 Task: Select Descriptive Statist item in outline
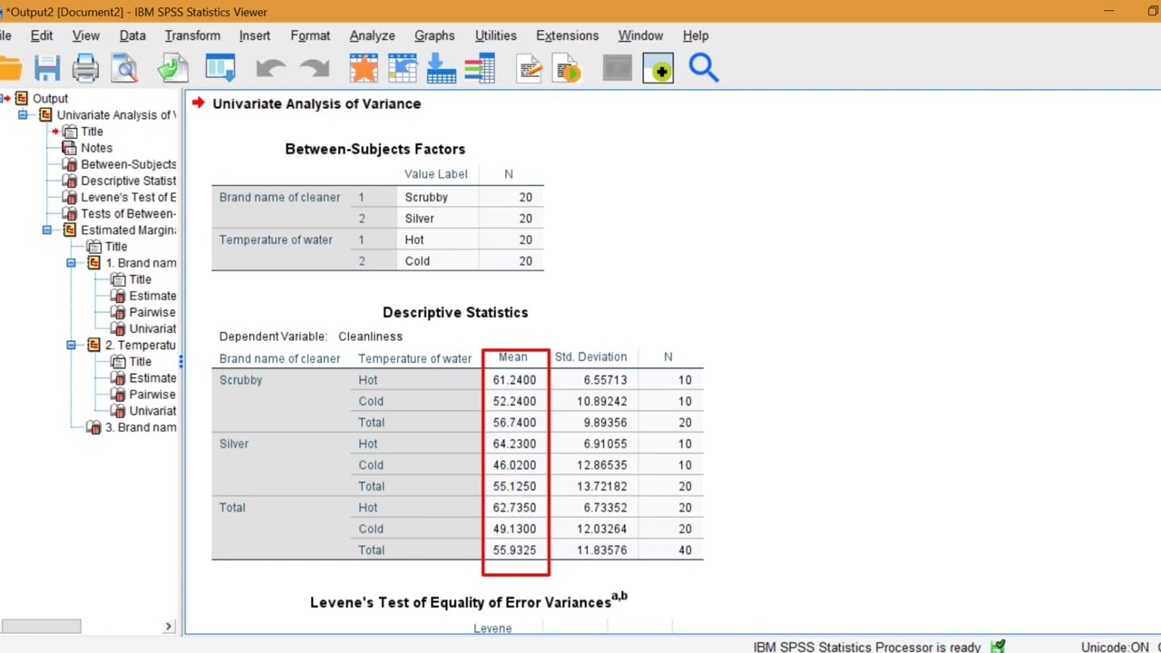(128, 180)
